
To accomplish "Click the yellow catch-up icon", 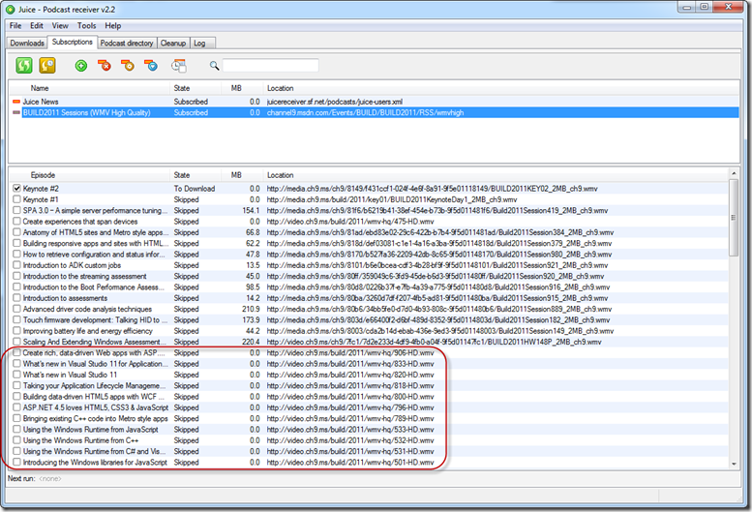I will pyautogui.click(x=47, y=65).
